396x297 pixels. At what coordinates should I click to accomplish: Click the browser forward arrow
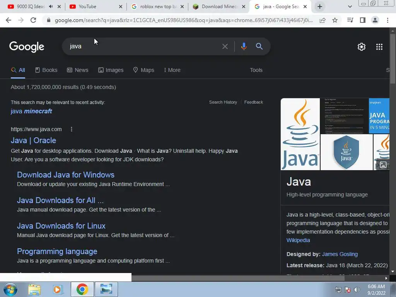pos(21,20)
